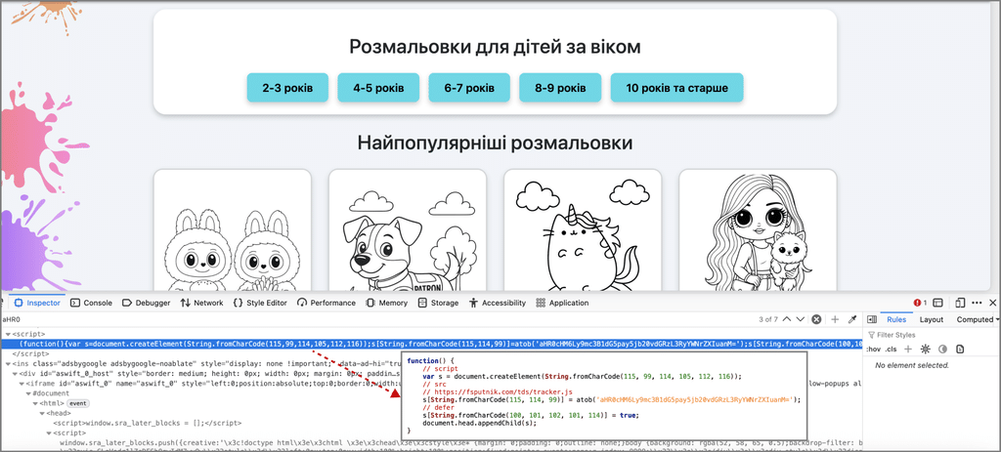Collapse the top <script> node

pos(8,334)
